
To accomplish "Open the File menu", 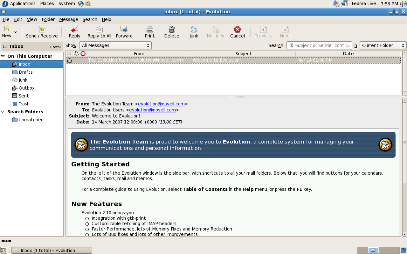I will [6, 19].
